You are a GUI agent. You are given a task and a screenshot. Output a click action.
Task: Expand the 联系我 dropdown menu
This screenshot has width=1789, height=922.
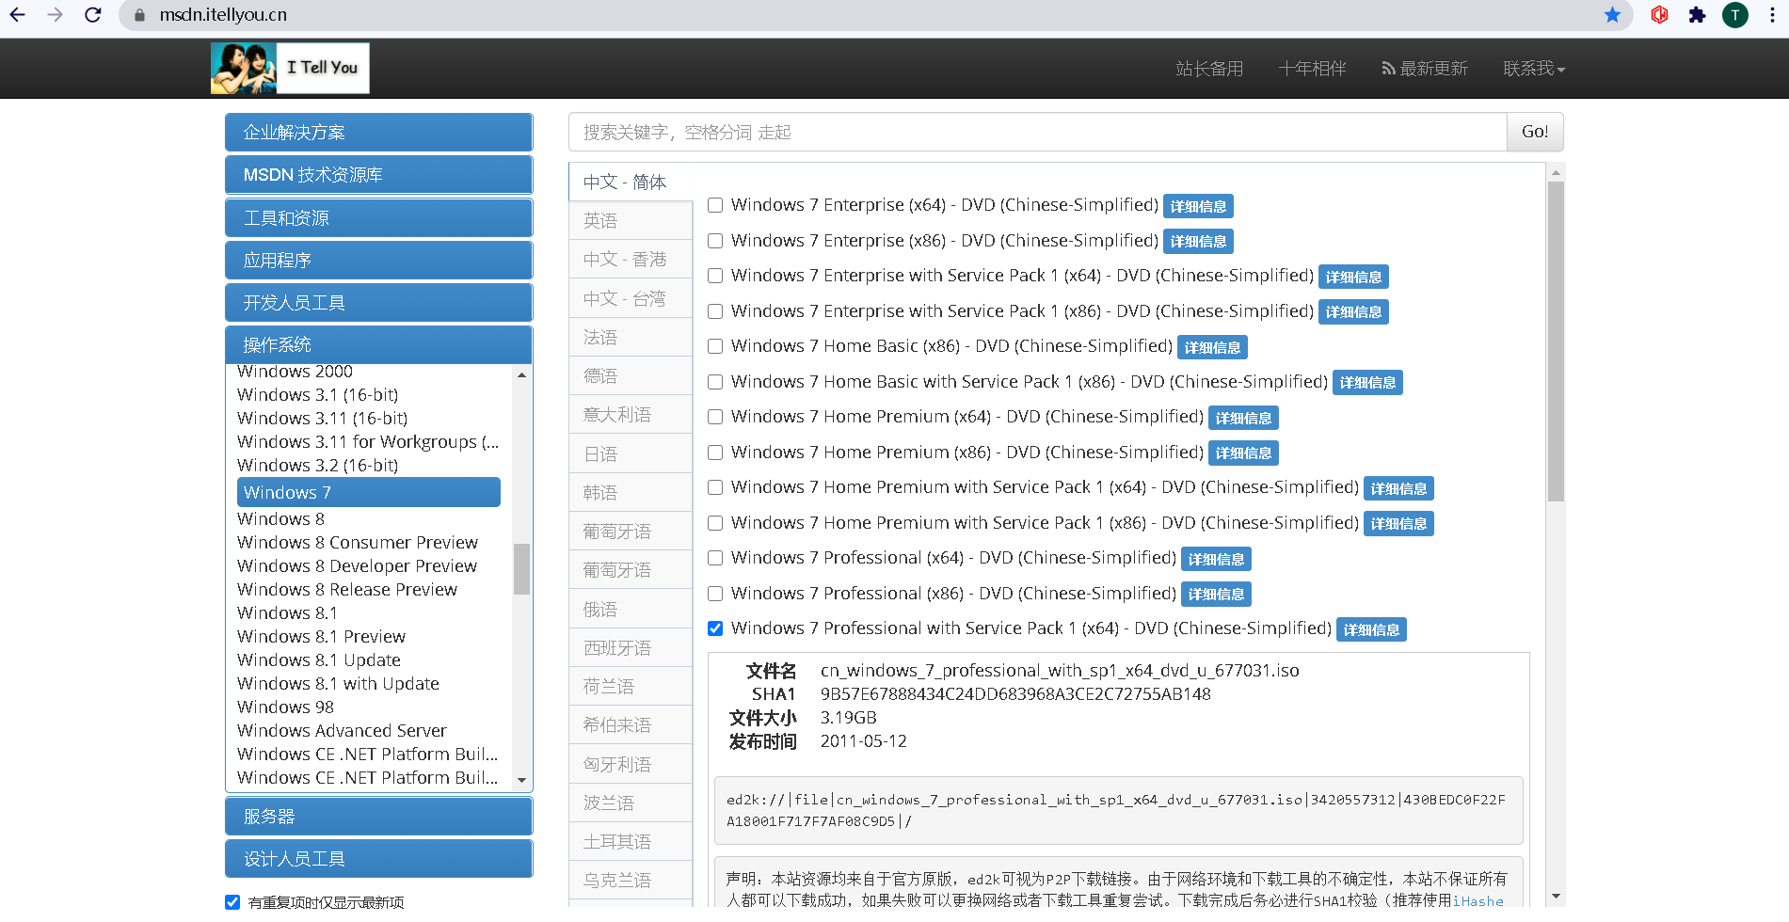[1534, 69]
